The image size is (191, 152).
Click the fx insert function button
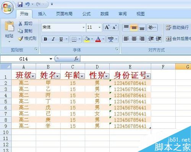[76, 59]
